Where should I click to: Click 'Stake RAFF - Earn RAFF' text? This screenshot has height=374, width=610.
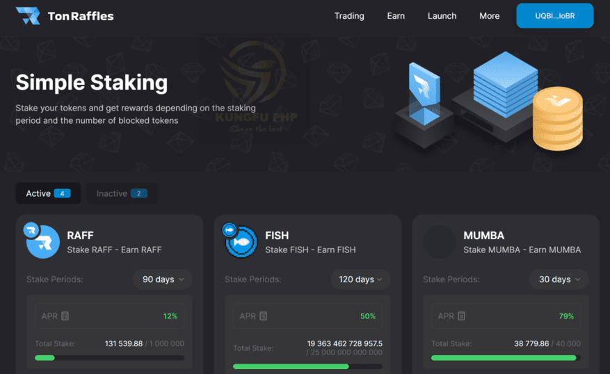(x=114, y=250)
